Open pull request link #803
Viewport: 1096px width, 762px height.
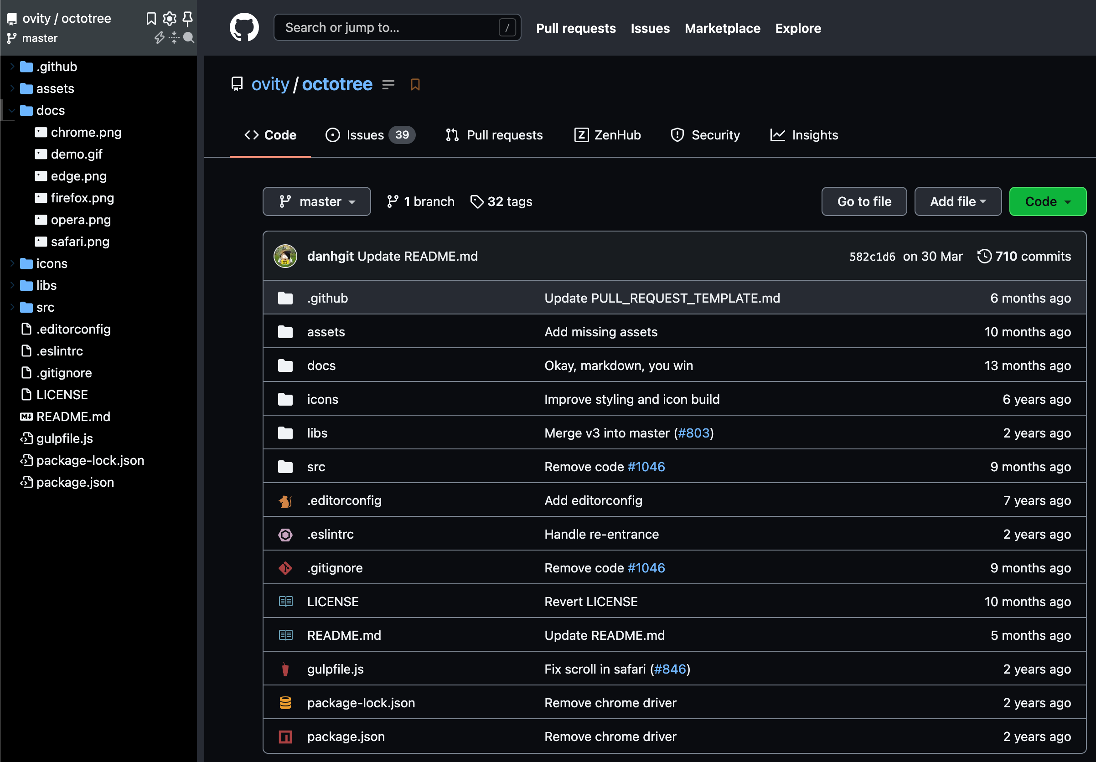[x=693, y=433]
